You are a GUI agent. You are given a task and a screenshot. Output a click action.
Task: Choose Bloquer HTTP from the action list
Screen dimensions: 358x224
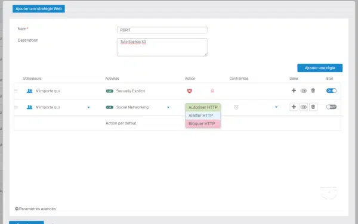pyautogui.click(x=203, y=124)
